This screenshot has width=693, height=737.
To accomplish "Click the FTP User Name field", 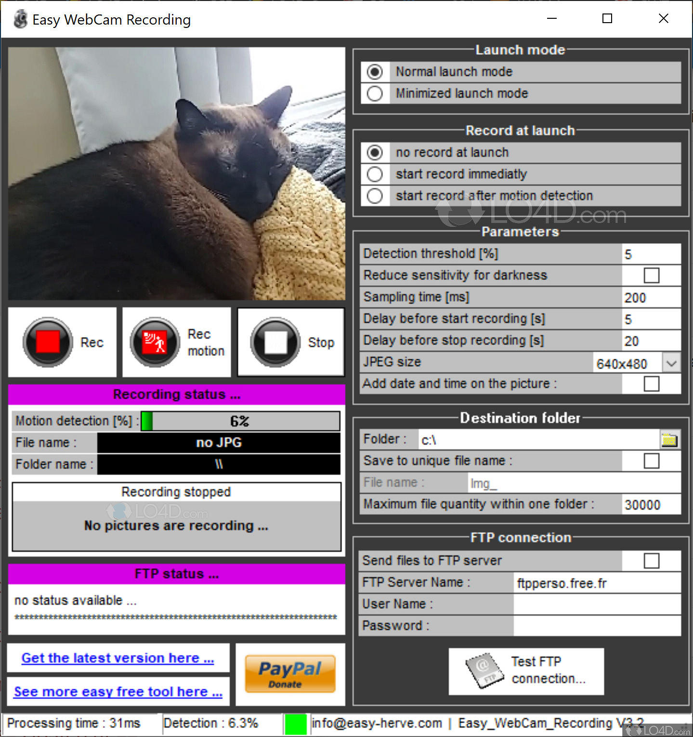I will click(597, 604).
